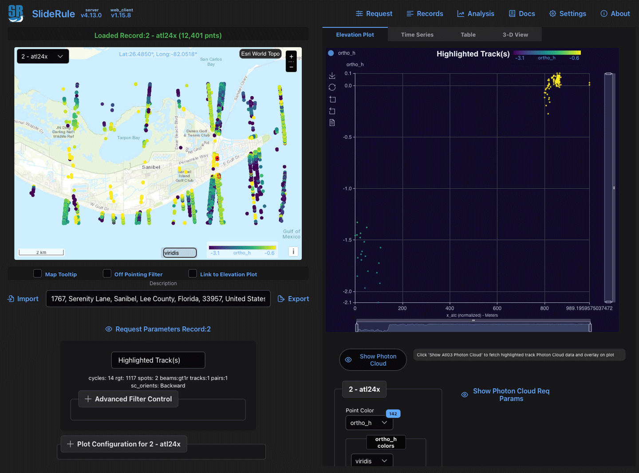
Task: Click the Export button
Action: [x=293, y=299]
